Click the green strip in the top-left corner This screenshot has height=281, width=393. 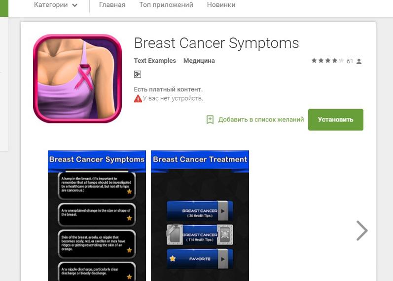pos(4,8)
